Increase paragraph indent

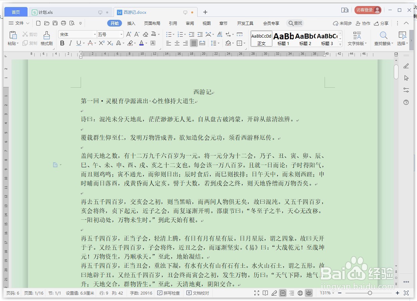coord(200,34)
